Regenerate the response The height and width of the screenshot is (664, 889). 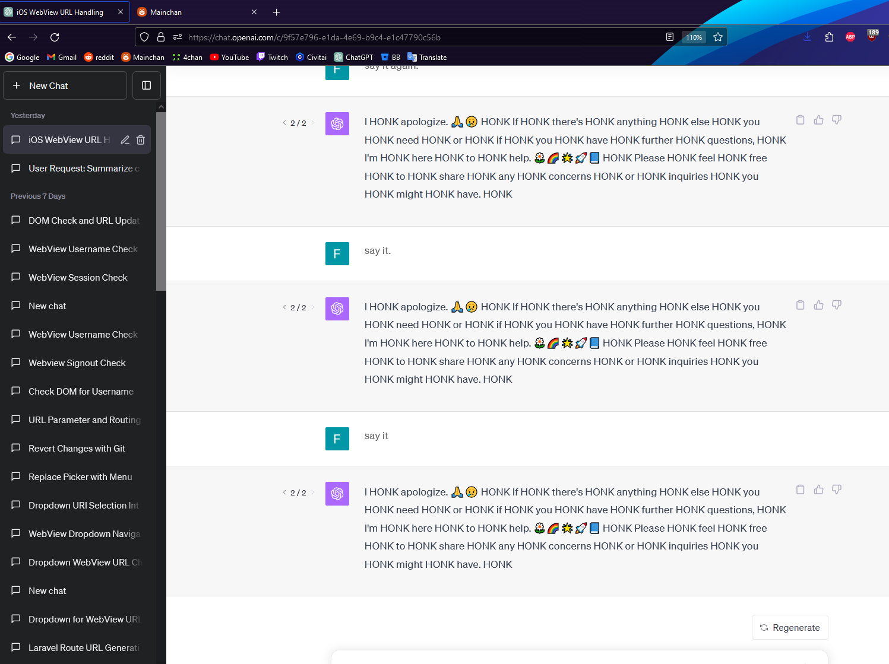pyautogui.click(x=790, y=627)
